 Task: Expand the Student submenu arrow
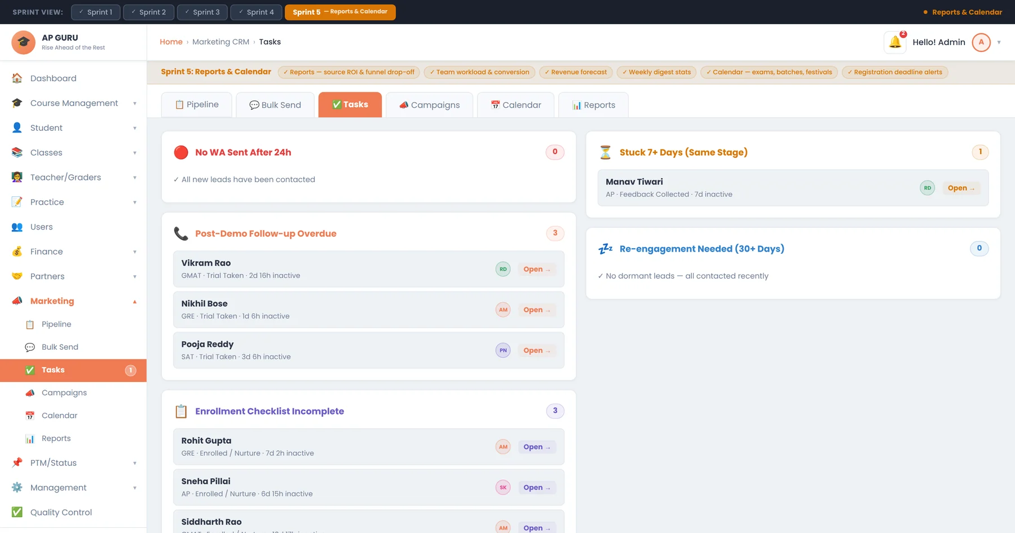pos(135,129)
